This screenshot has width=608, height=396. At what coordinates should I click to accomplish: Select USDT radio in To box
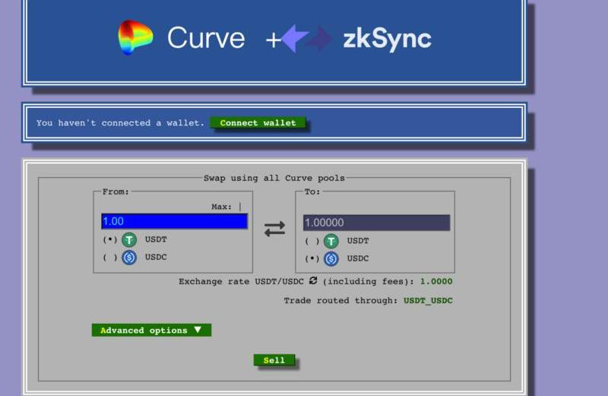pyautogui.click(x=312, y=241)
